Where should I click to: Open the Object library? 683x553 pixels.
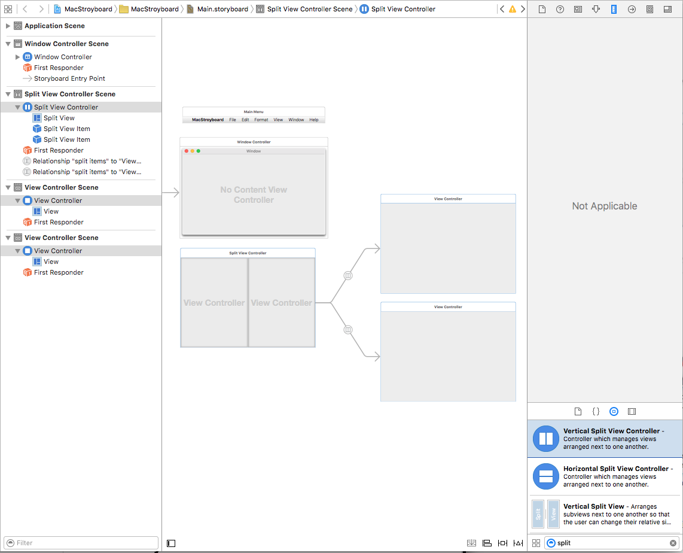[614, 411]
